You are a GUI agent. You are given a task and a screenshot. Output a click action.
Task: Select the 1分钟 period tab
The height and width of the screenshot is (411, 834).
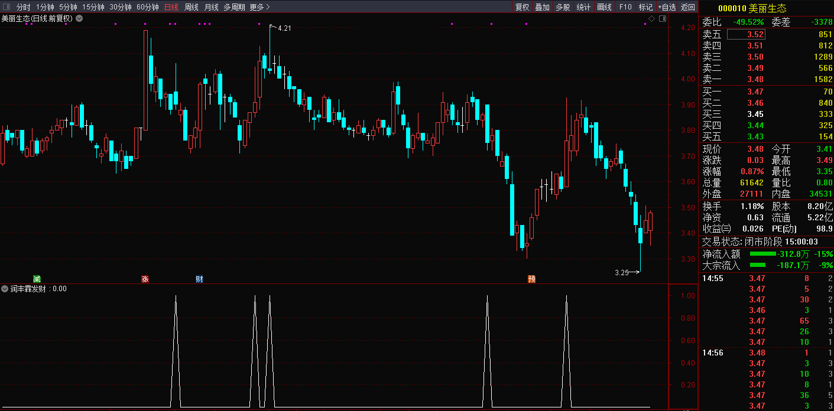[x=45, y=7]
